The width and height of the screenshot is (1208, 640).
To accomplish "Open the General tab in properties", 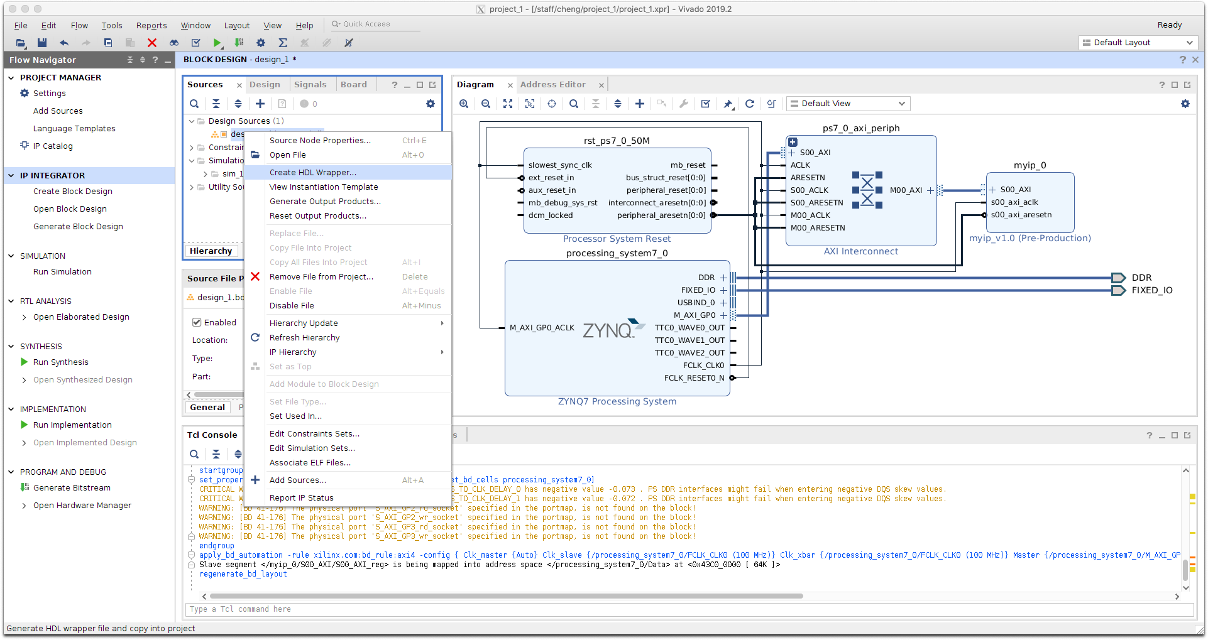I will pos(207,408).
